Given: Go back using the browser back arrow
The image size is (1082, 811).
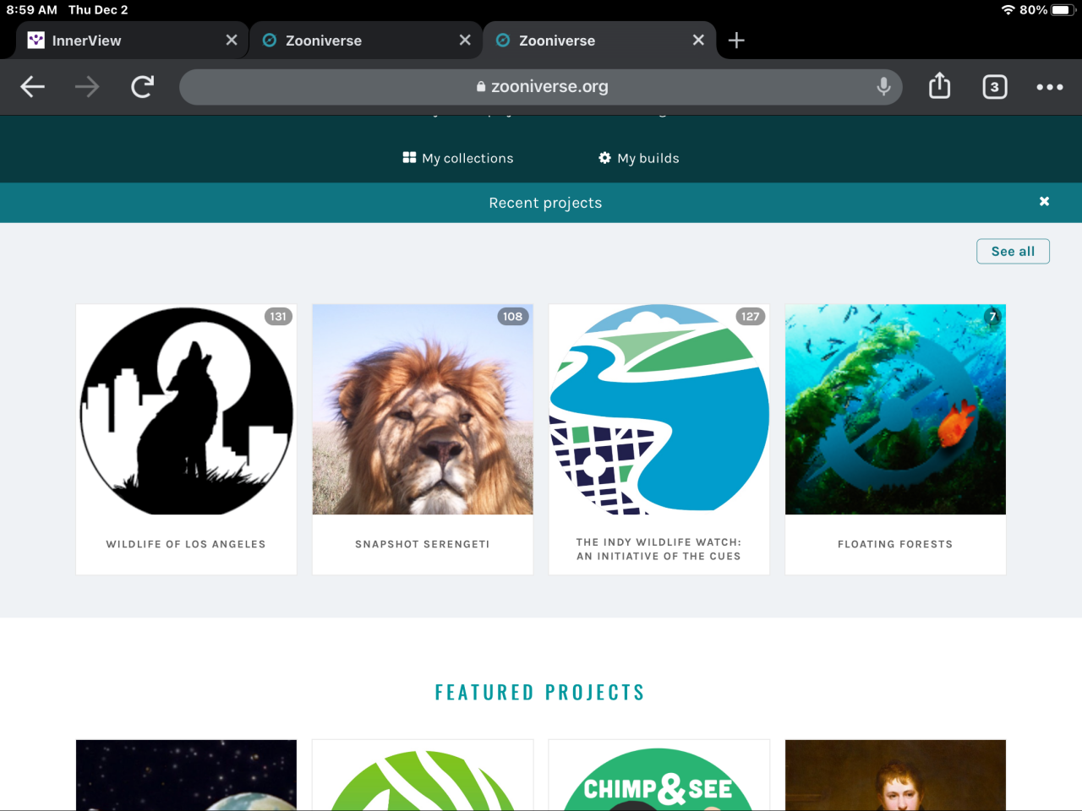Looking at the screenshot, I should point(32,86).
